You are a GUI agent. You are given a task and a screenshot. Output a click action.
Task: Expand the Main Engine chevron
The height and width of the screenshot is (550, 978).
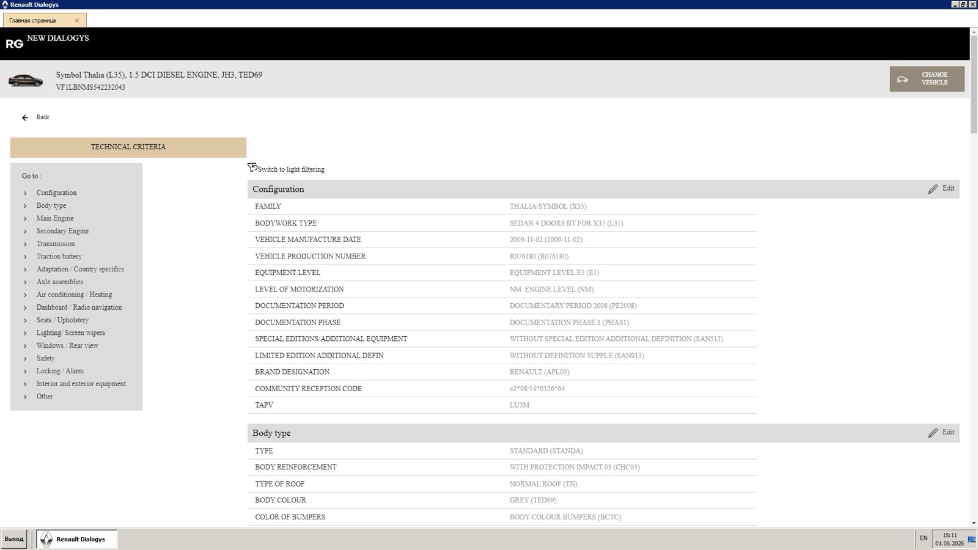[25, 219]
